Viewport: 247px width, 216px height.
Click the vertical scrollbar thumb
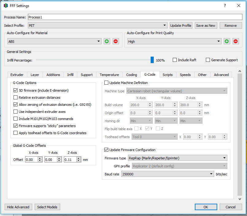pyautogui.click(x=240, y=134)
